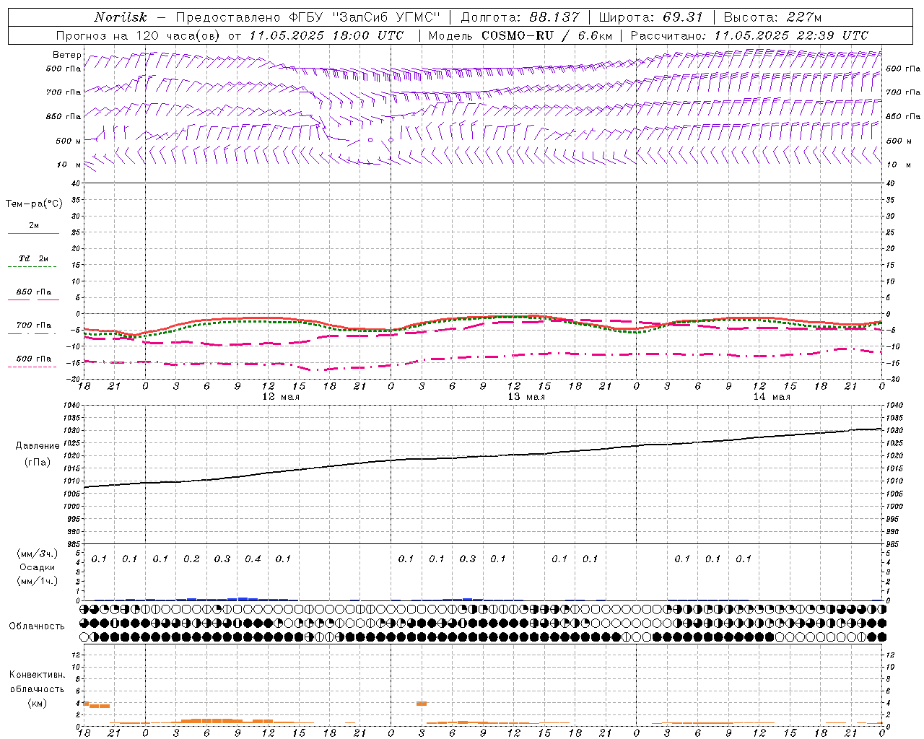Click 'Прогноз на 120 часа(ов)' forecast text
The width and height of the screenshot is (924, 739).
(139, 35)
